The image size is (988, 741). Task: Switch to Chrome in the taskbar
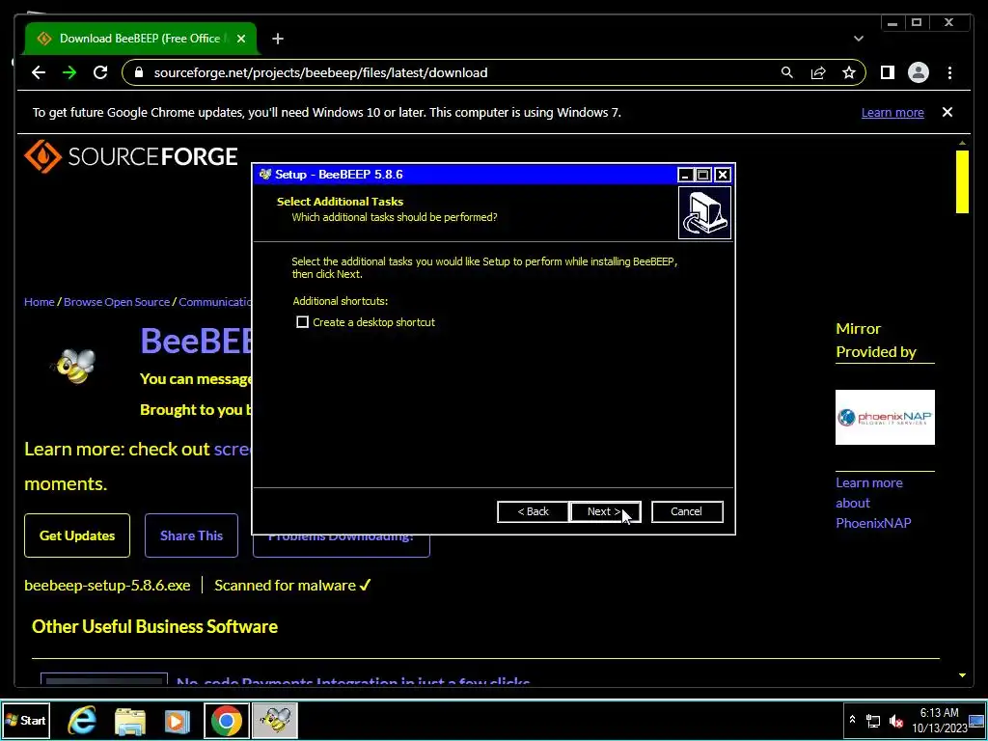tap(226, 720)
